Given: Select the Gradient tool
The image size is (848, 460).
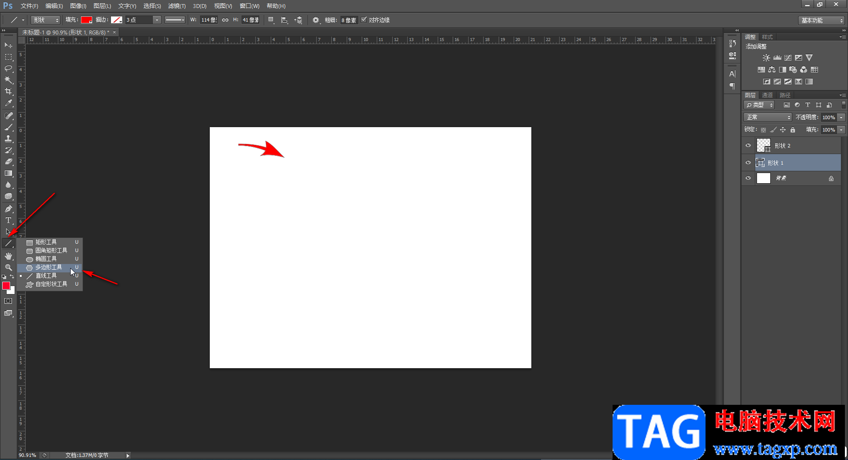Looking at the screenshot, I should coord(8,173).
